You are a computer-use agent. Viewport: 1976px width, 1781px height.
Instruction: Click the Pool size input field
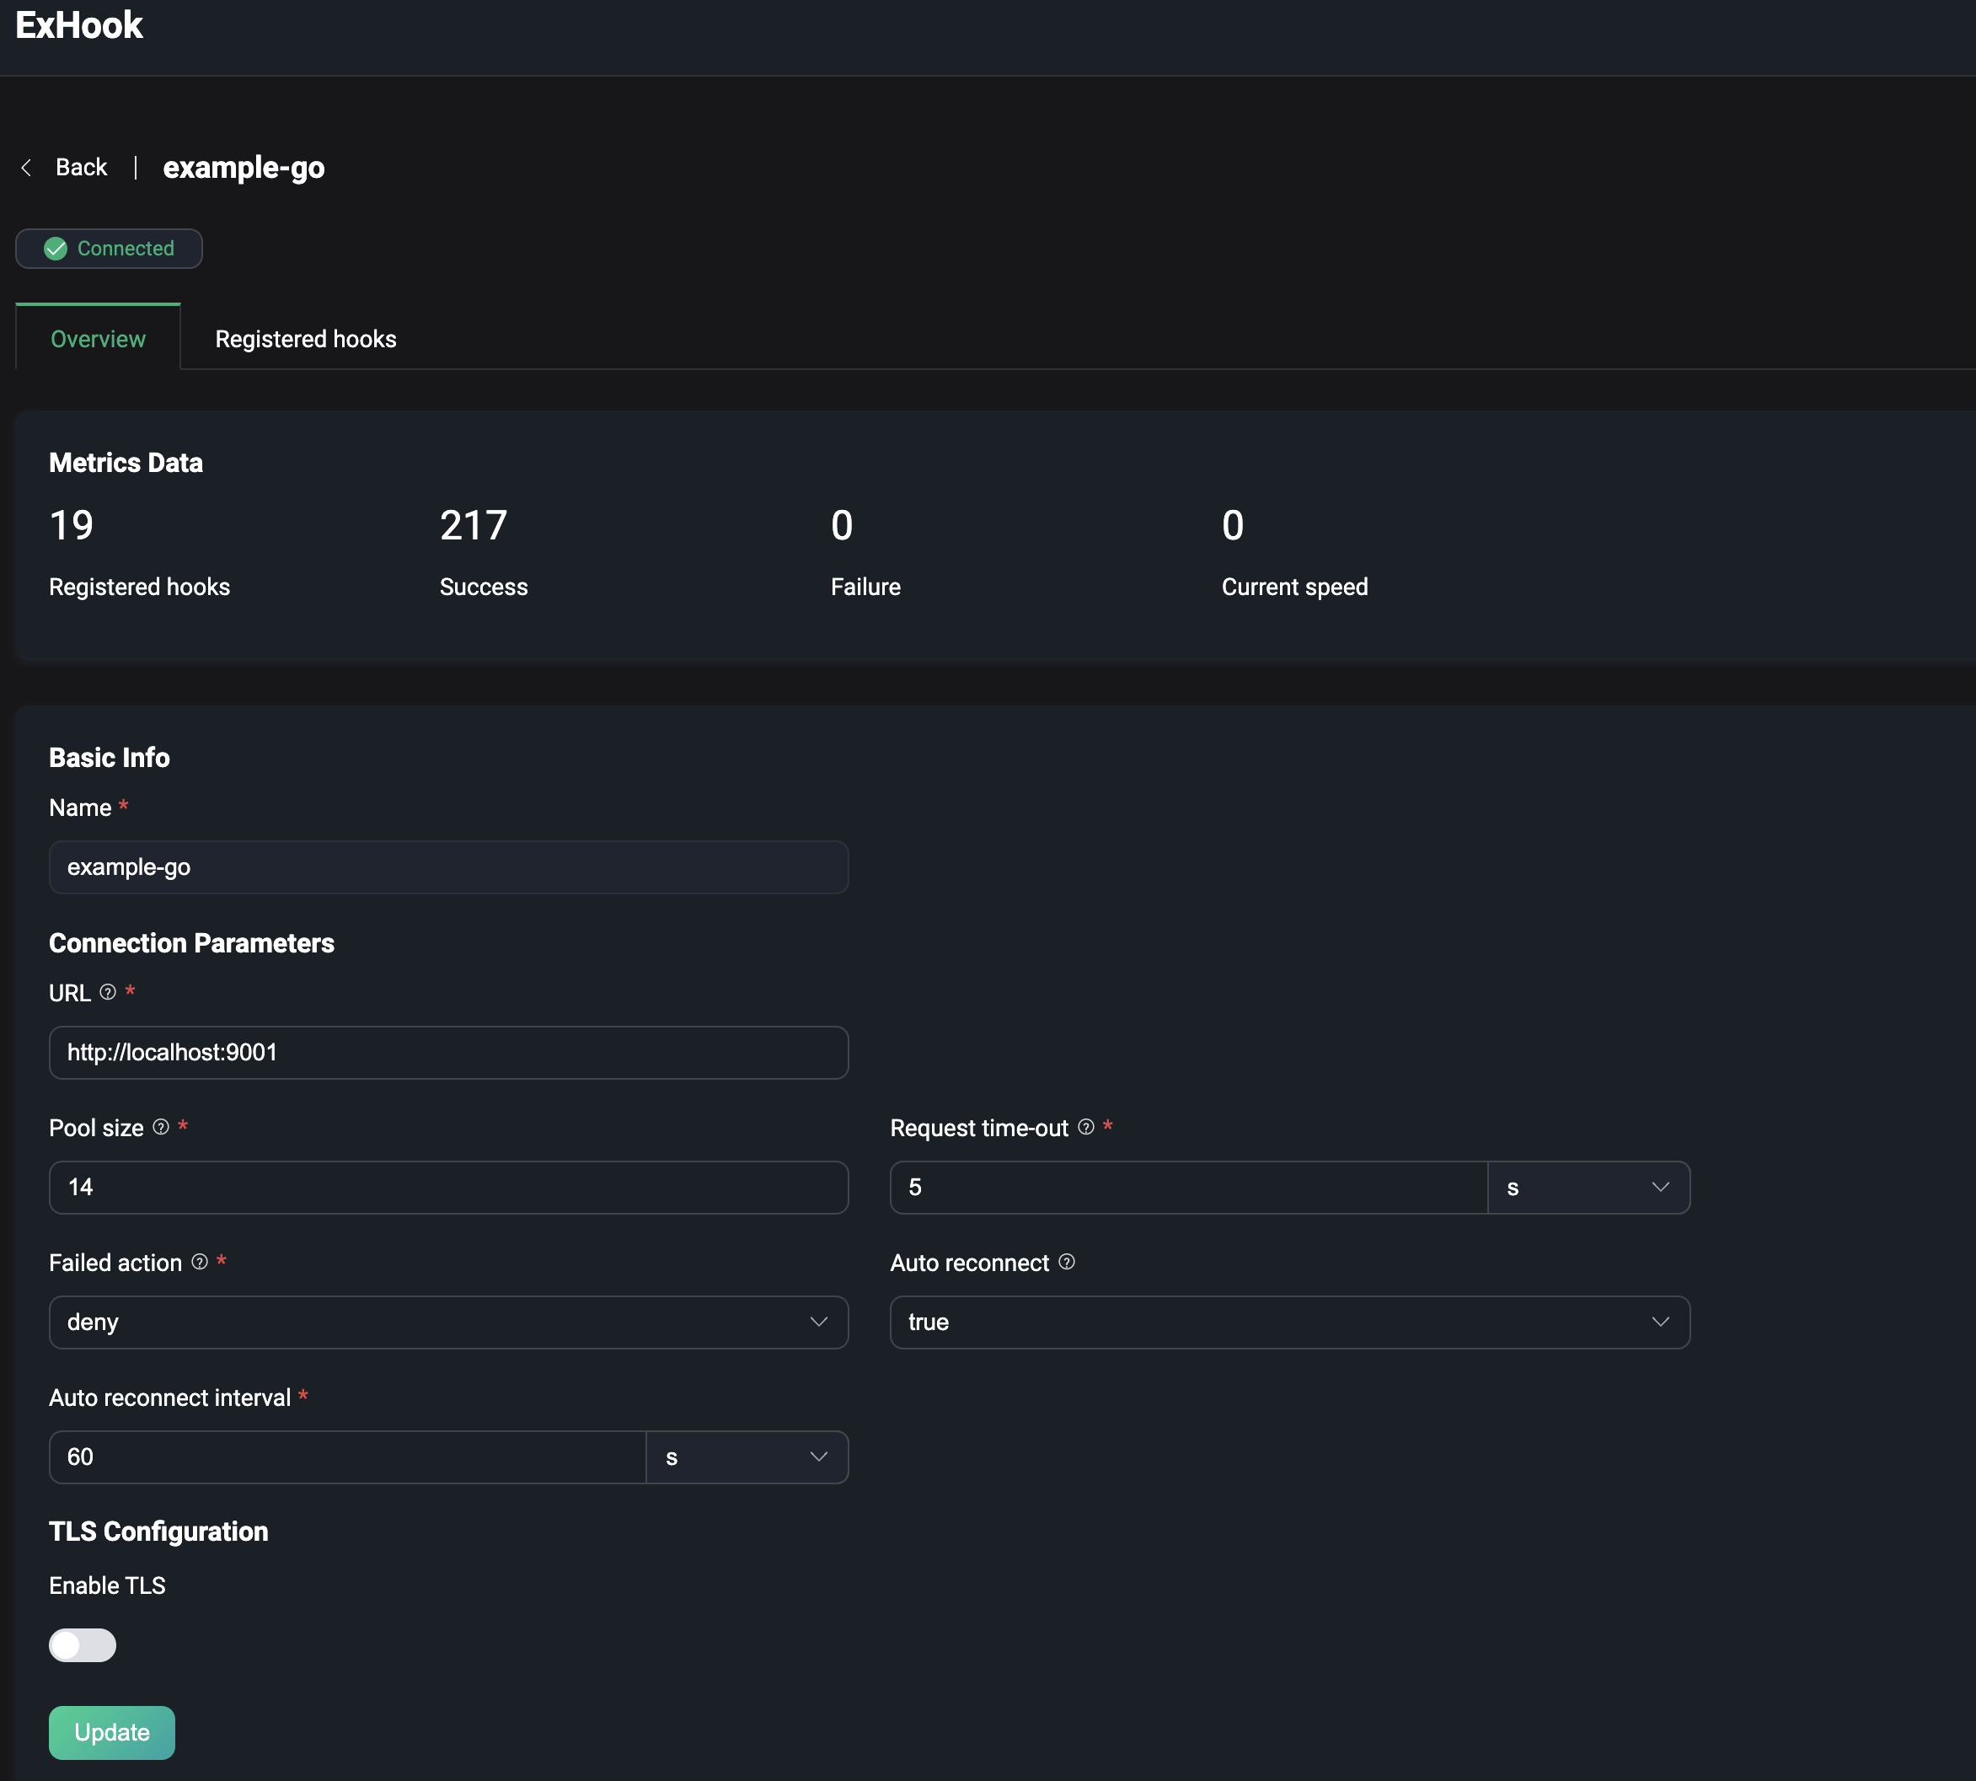pyautogui.click(x=448, y=1188)
